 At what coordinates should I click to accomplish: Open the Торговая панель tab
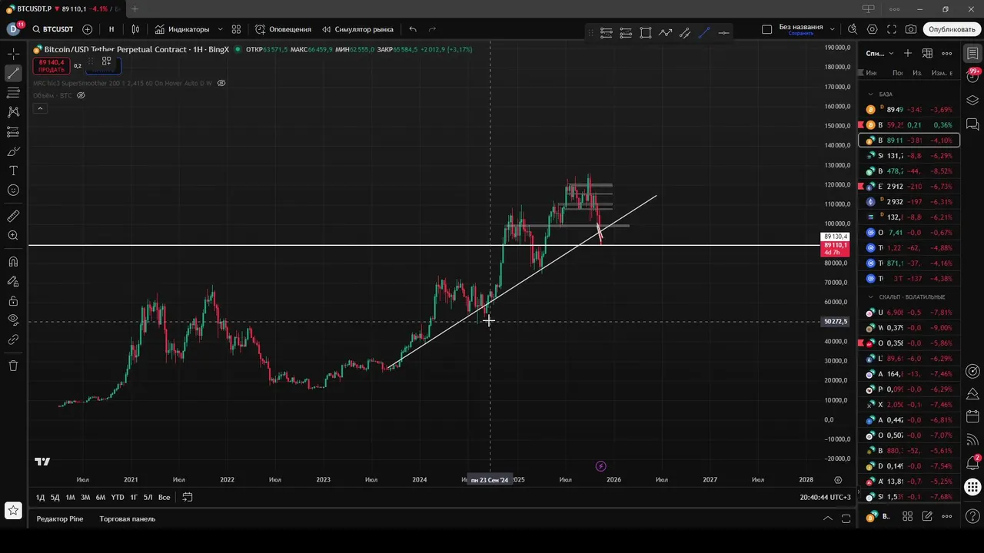click(128, 519)
